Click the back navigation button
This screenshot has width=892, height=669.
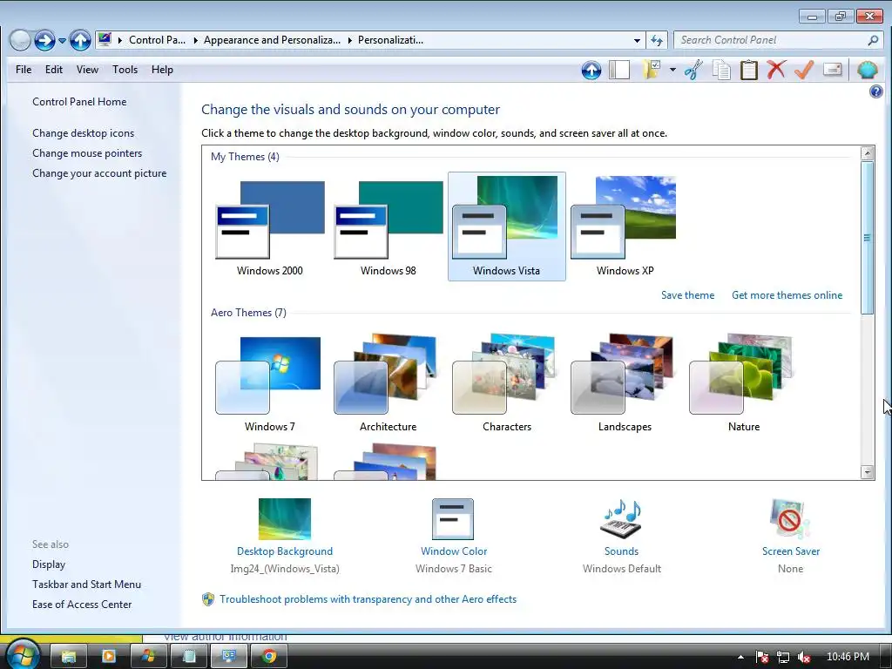coord(20,40)
